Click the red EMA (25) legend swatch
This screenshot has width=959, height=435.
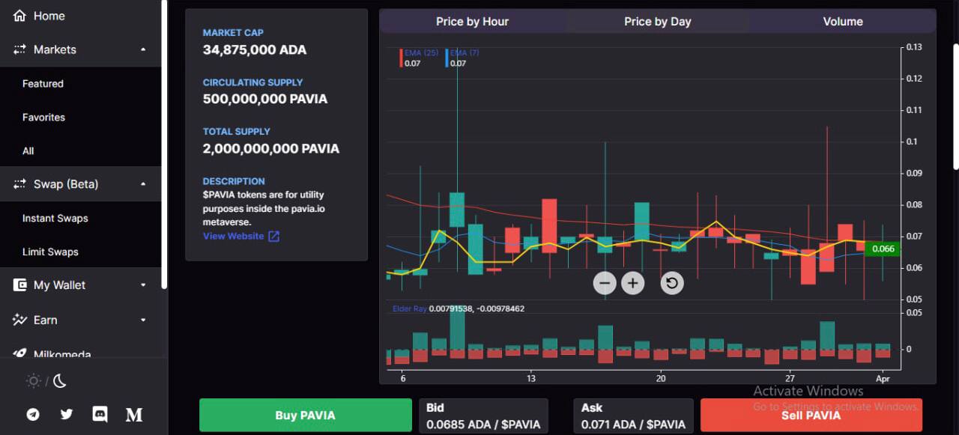pos(401,58)
